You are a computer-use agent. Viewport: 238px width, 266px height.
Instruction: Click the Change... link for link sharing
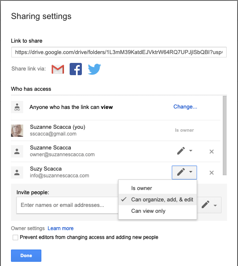pyautogui.click(x=185, y=107)
